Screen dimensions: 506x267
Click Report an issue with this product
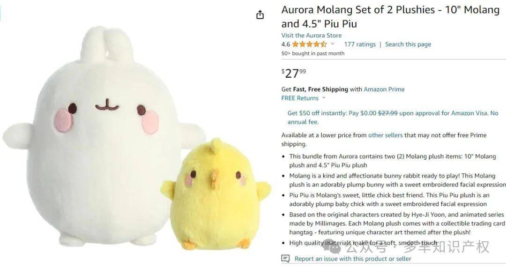[x=353, y=259]
